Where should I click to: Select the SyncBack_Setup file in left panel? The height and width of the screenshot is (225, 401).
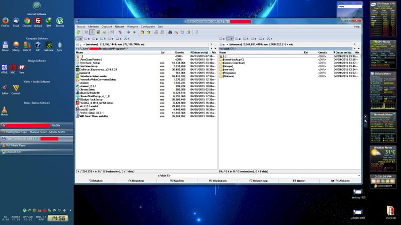point(90,63)
